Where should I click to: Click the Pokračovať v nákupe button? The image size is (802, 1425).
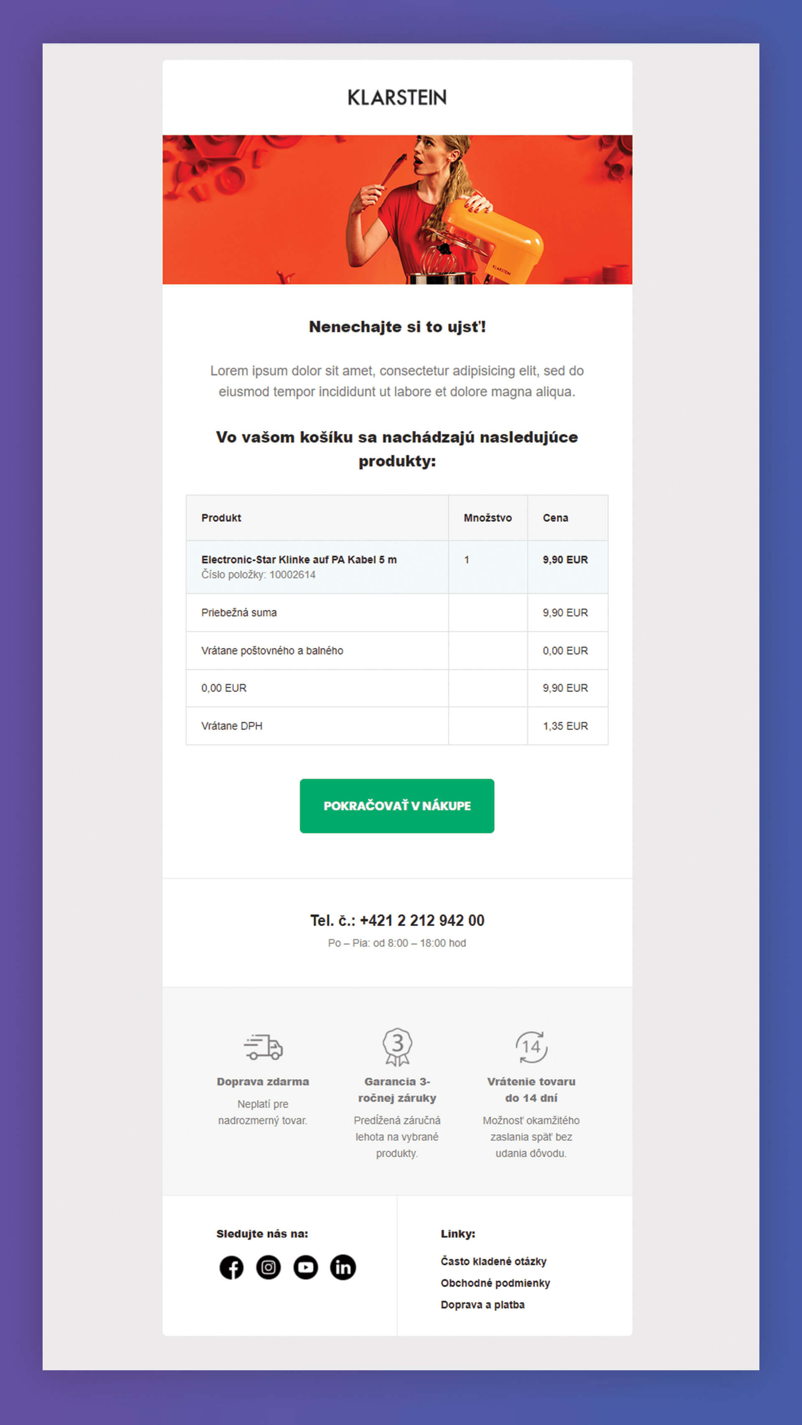coord(397,806)
